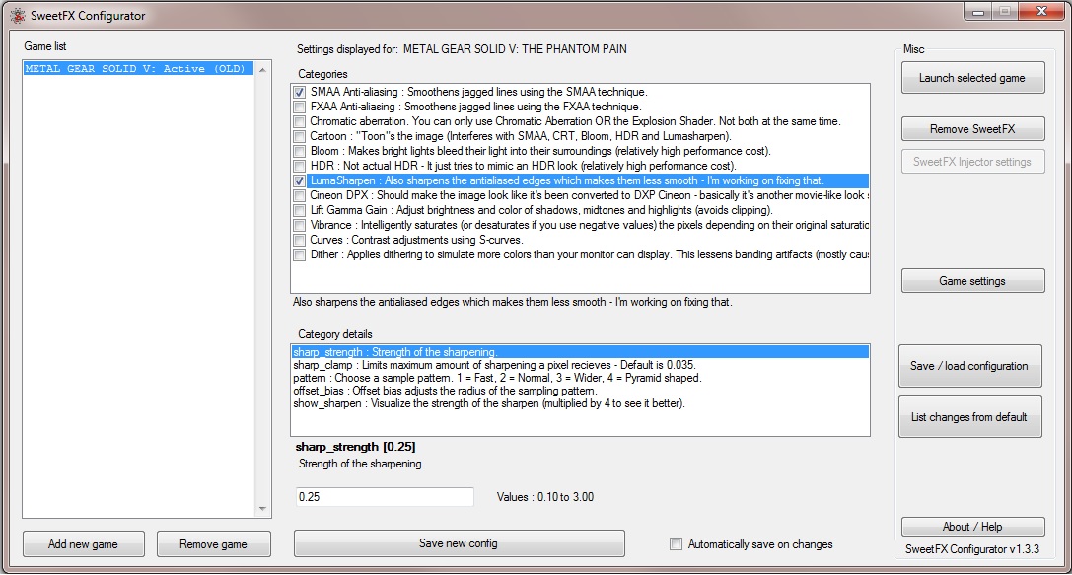Viewport: 1072px width, 575px height.
Task: Toggle Automatically save on changes
Action: click(677, 544)
